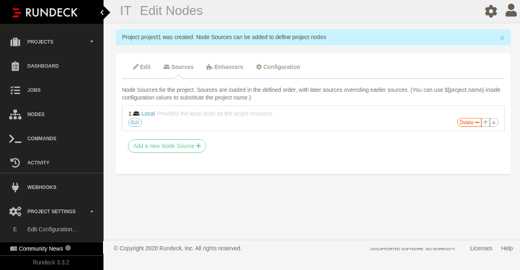Click the Projects suitcase icon
The height and width of the screenshot is (270, 520).
coord(15,42)
